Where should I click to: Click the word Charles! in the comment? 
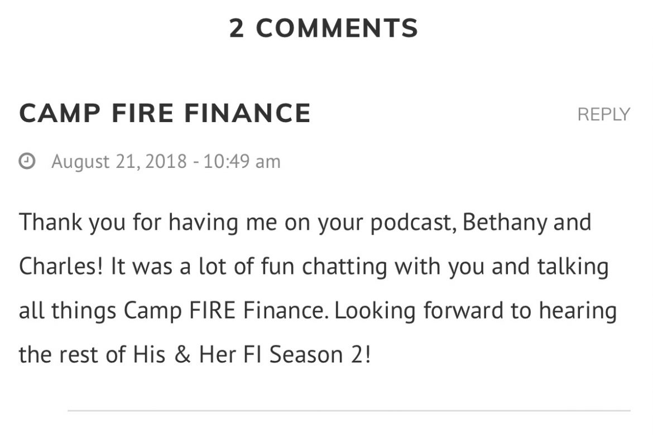pos(61,267)
